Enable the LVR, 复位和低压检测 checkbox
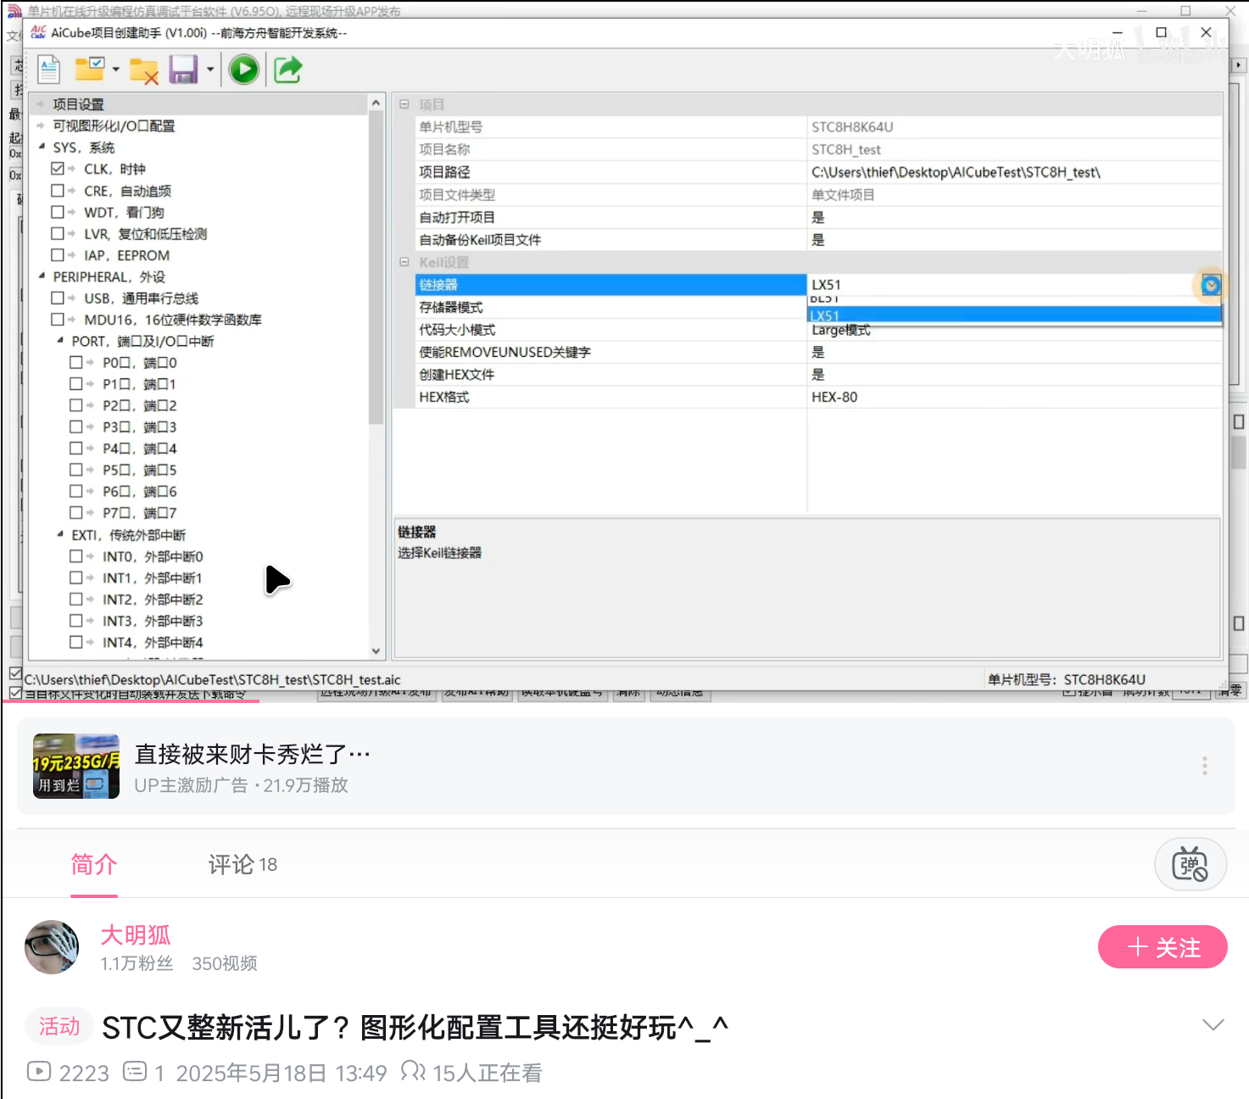The width and height of the screenshot is (1249, 1099). 58,233
